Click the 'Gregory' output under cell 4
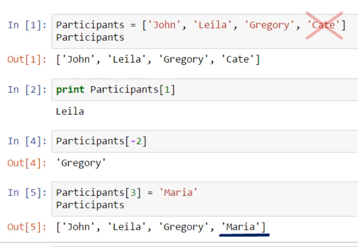This screenshot has height=247, width=358. pos(81,163)
